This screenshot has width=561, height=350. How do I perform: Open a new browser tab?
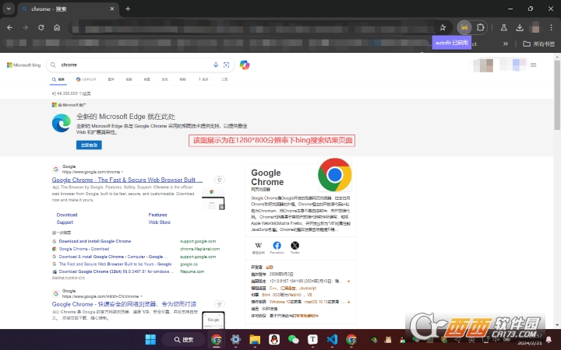coord(128,9)
